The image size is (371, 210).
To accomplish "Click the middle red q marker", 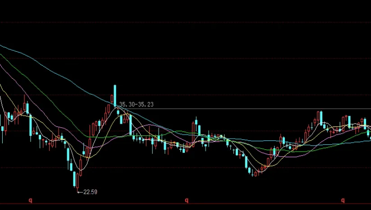I will coord(187,200).
